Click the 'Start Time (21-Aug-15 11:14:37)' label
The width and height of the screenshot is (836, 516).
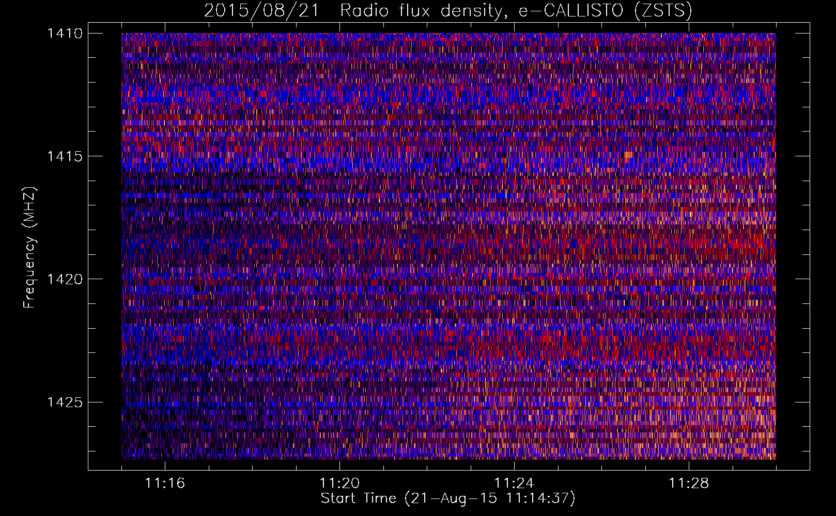click(448, 498)
